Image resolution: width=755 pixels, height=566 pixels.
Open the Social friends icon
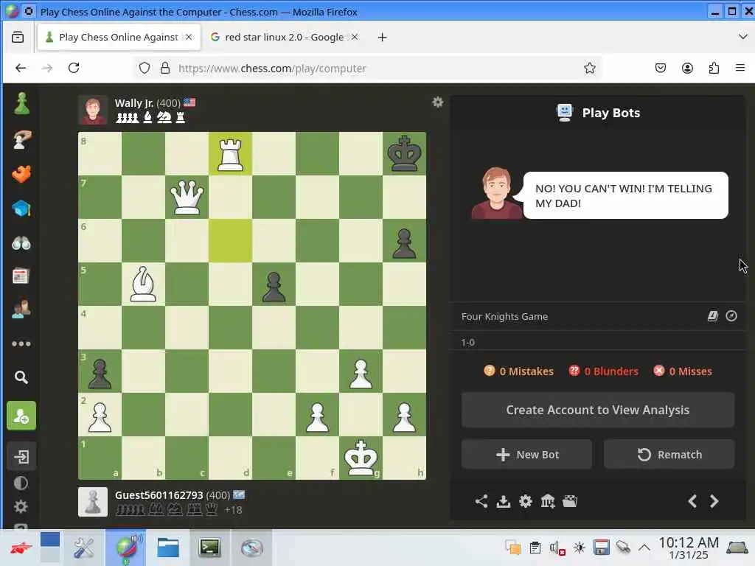tap(21, 310)
